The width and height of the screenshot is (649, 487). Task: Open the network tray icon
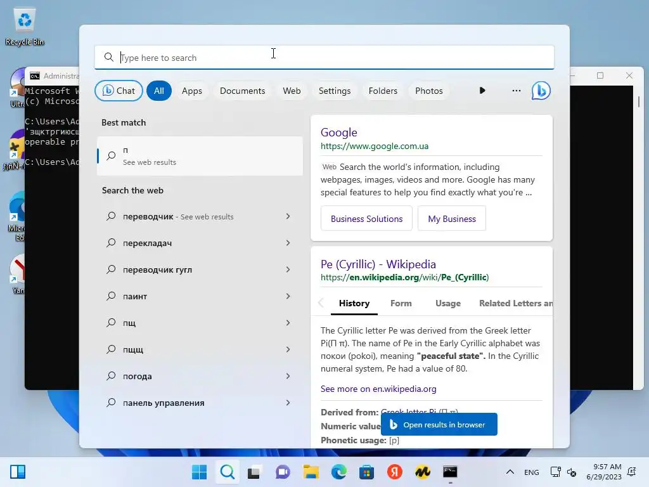pyautogui.click(x=555, y=472)
